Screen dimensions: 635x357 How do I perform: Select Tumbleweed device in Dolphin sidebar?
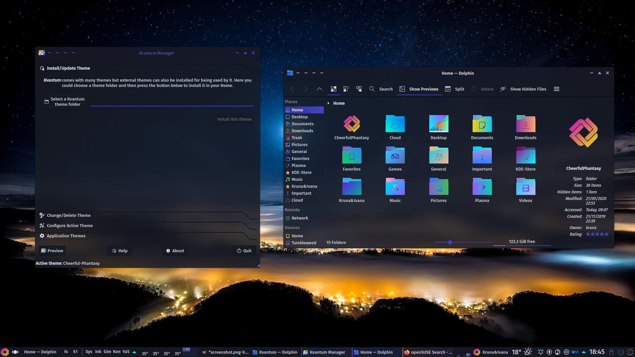point(304,243)
